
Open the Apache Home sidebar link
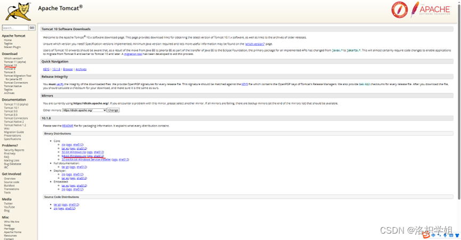coord(12,233)
